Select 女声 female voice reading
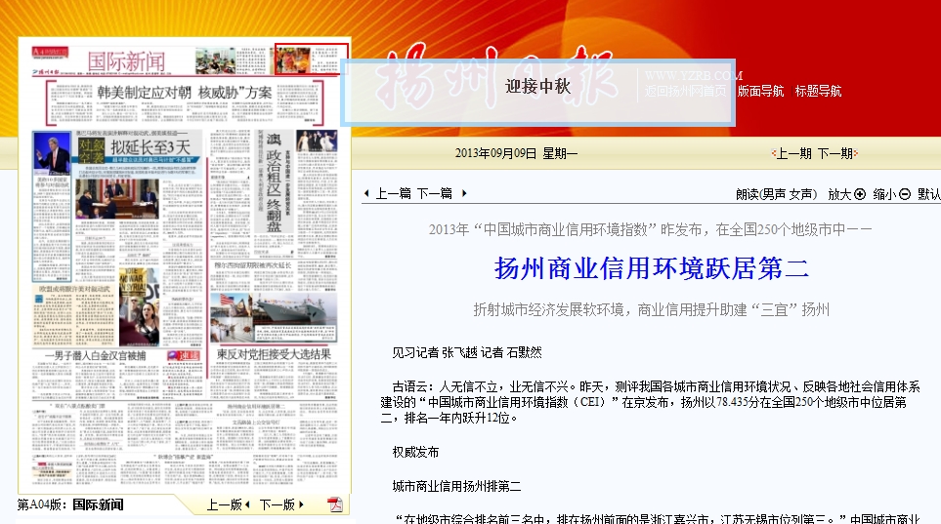This screenshot has width=941, height=524. point(801,194)
